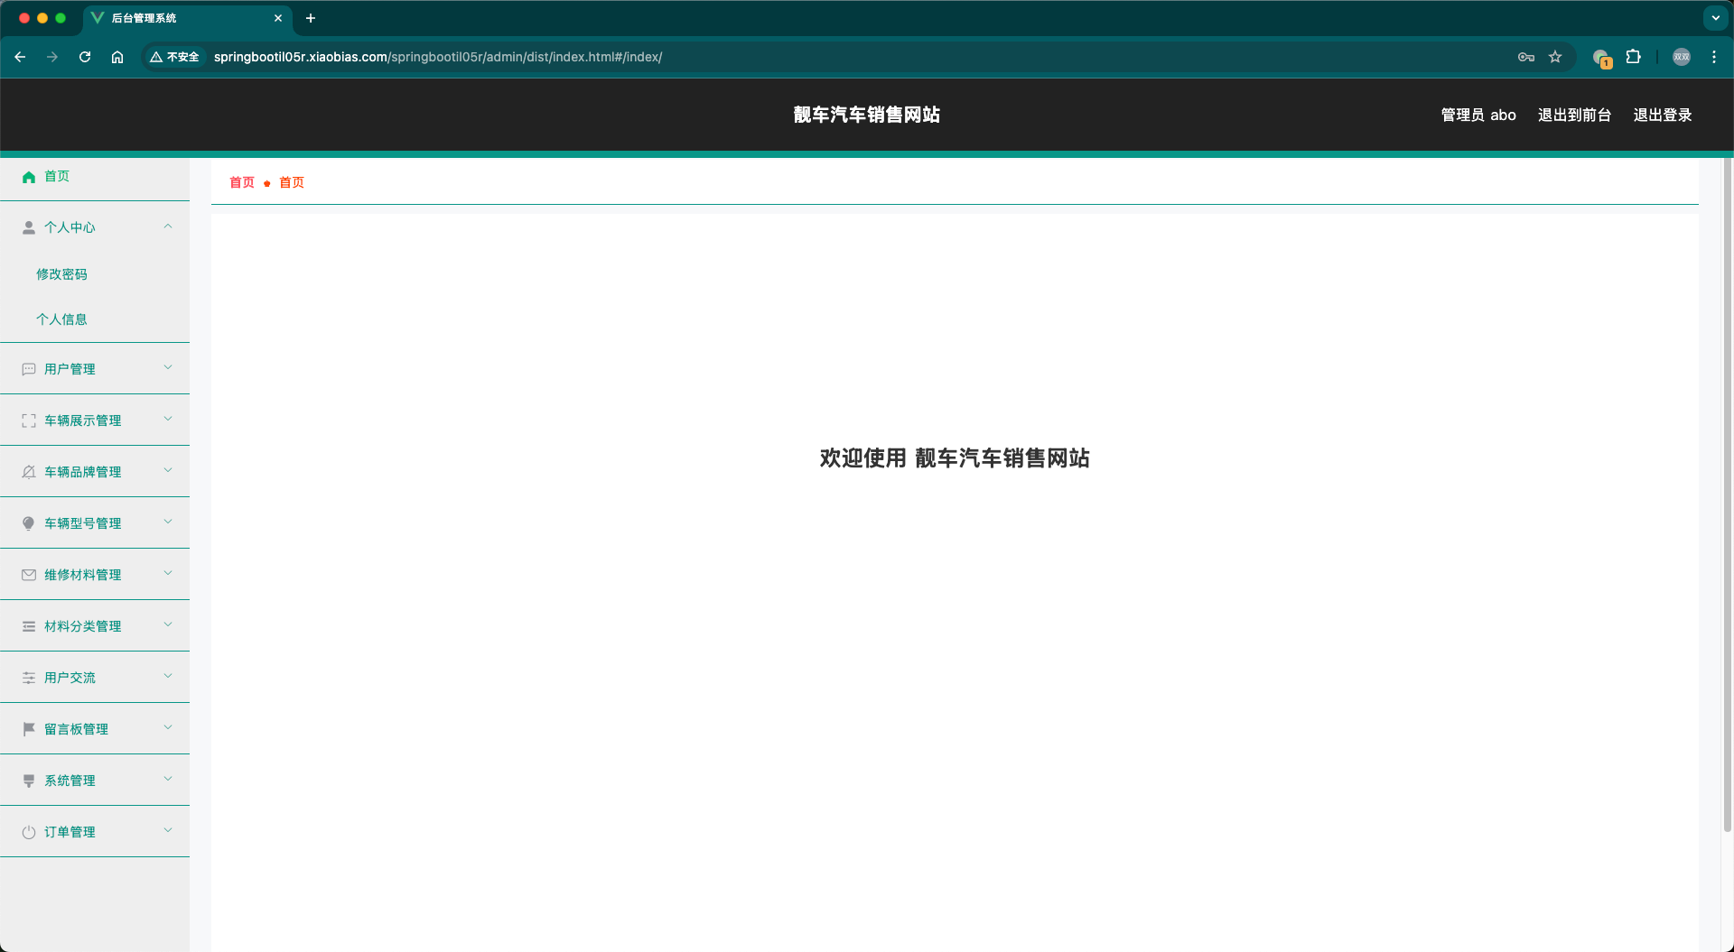Click the sliders icon beside 用户交流

click(29, 678)
